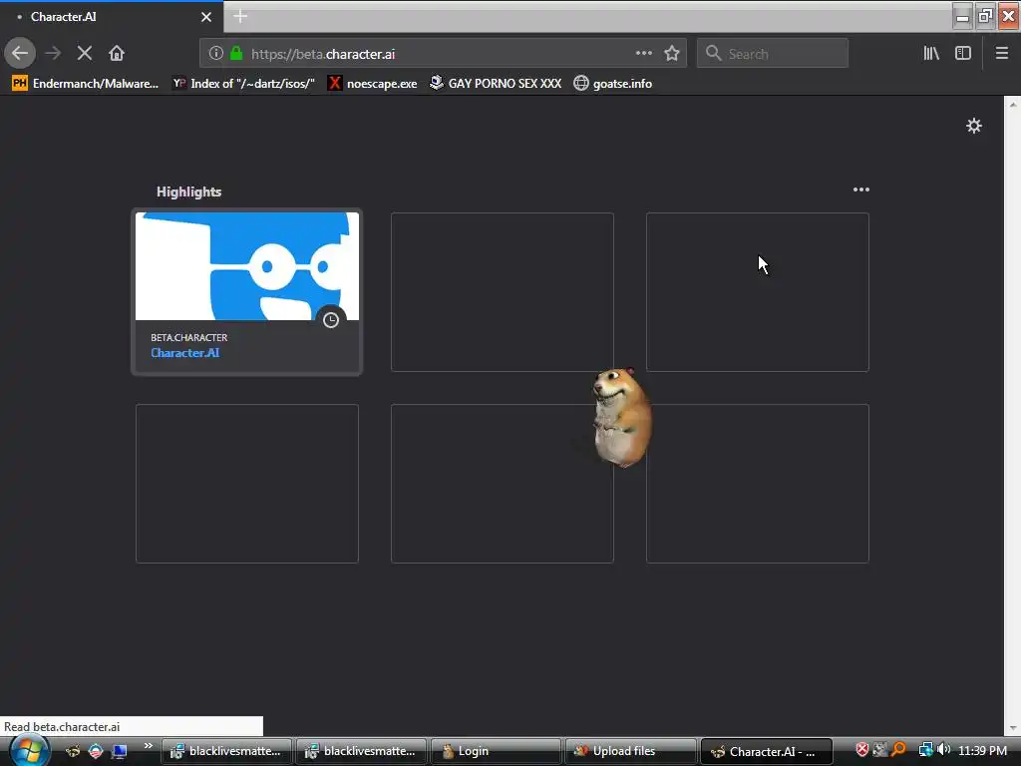Image resolution: width=1021 pixels, height=766 pixels.
Task: Select the Character.AI browser tab
Action: (x=112, y=17)
